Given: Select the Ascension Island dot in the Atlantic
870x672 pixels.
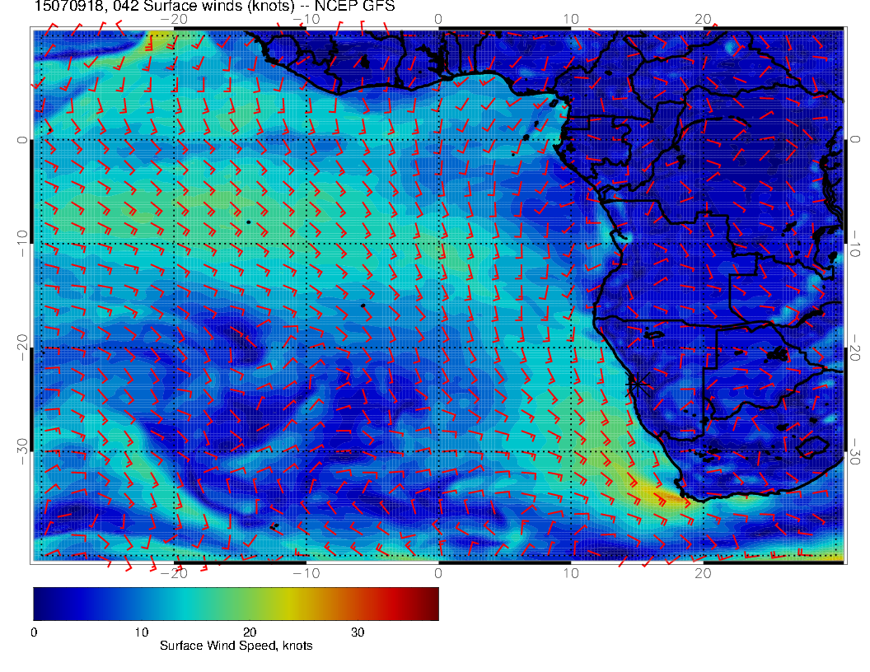Looking at the screenshot, I should point(248,222).
